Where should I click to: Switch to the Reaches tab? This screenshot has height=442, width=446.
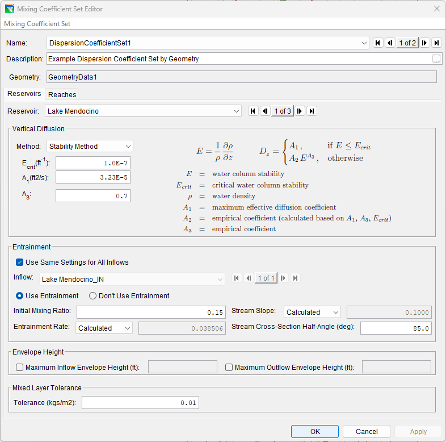pyautogui.click(x=62, y=94)
